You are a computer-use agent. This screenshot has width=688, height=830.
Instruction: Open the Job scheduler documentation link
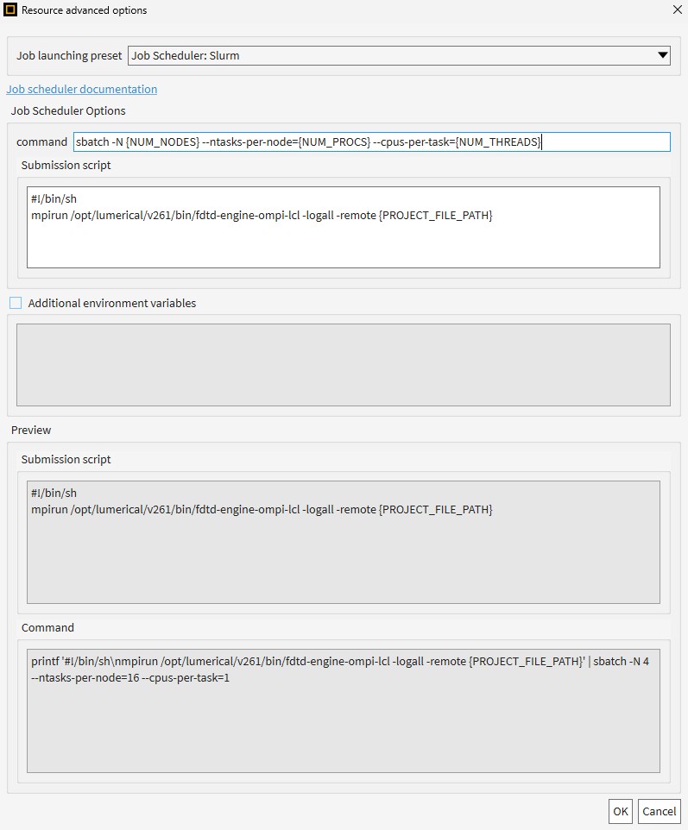pos(81,89)
